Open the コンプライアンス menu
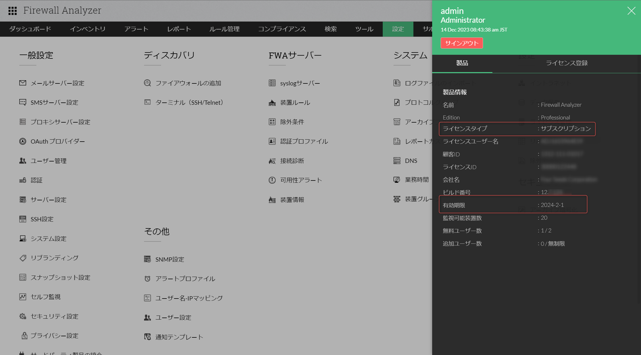The width and height of the screenshot is (641, 355). point(282,29)
